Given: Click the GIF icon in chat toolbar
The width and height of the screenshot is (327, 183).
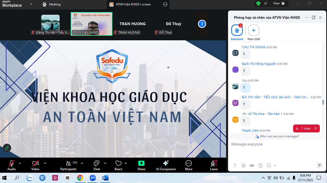Looking at the screenshot, I should tap(252, 166).
